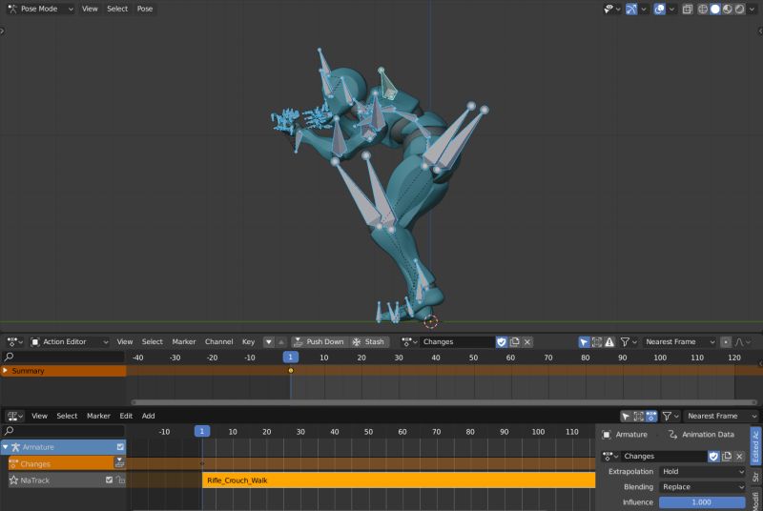
Task: Open the Action Editor View menu
Action: (x=125, y=342)
